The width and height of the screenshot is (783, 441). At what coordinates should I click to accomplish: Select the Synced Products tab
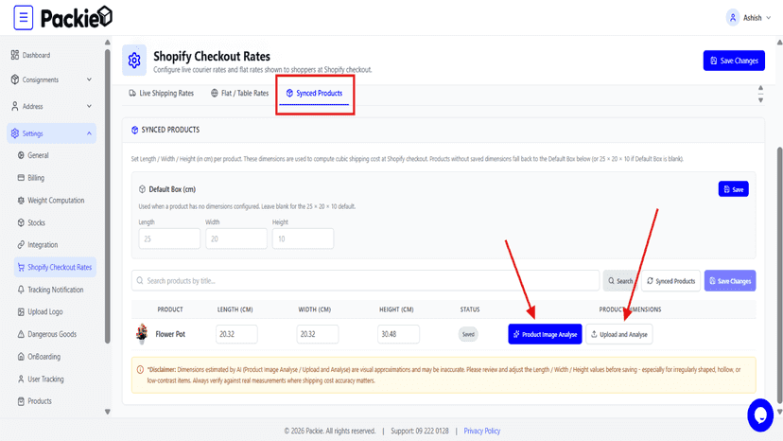314,94
